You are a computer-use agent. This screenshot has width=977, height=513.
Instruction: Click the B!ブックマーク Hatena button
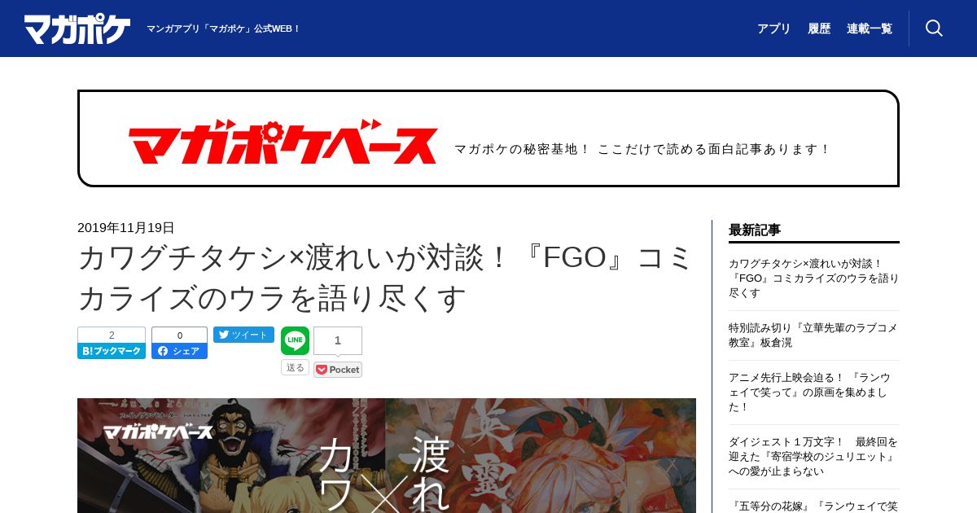click(112, 351)
